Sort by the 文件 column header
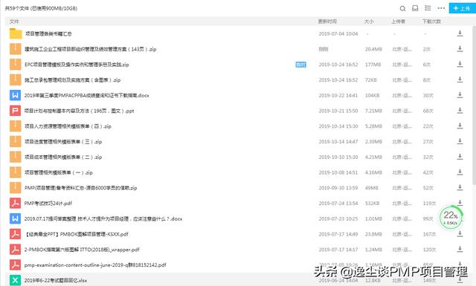Image resolution: width=476 pixels, height=286 pixels. tap(14, 22)
